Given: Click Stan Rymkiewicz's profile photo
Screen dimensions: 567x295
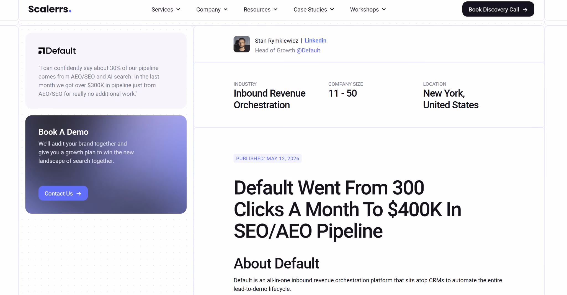Looking at the screenshot, I should [242, 44].
